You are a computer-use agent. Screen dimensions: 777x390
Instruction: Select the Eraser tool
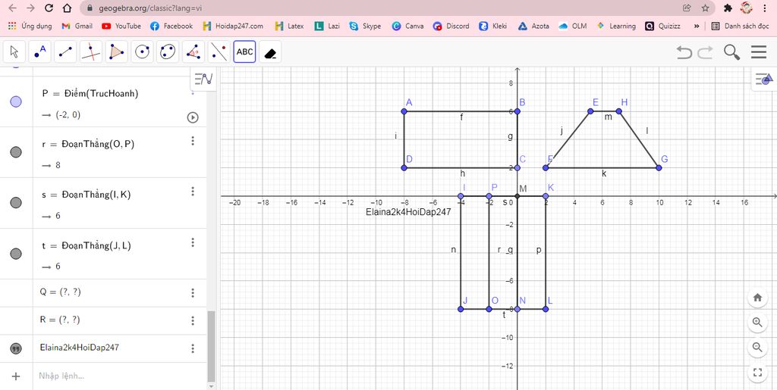tap(270, 51)
